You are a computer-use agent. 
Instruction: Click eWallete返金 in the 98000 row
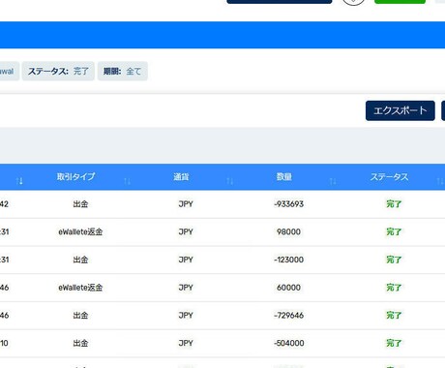pyautogui.click(x=80, y=231)
